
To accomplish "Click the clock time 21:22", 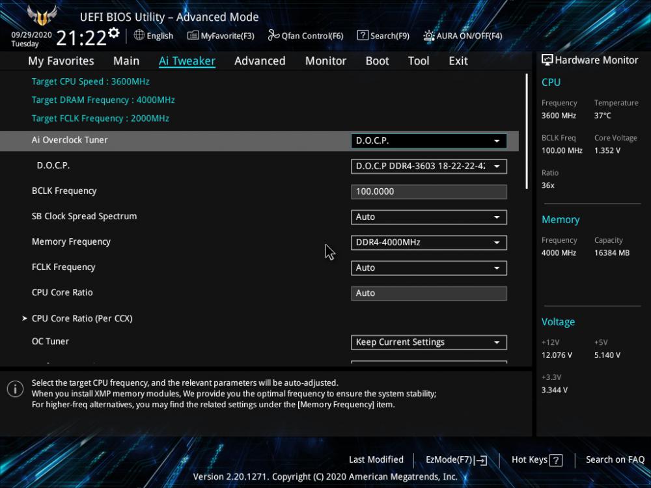I will [x=81, y=38].
